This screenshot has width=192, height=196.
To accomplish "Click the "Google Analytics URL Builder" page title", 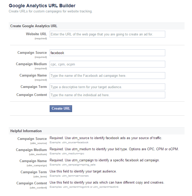I will click(x=42, y=5).
